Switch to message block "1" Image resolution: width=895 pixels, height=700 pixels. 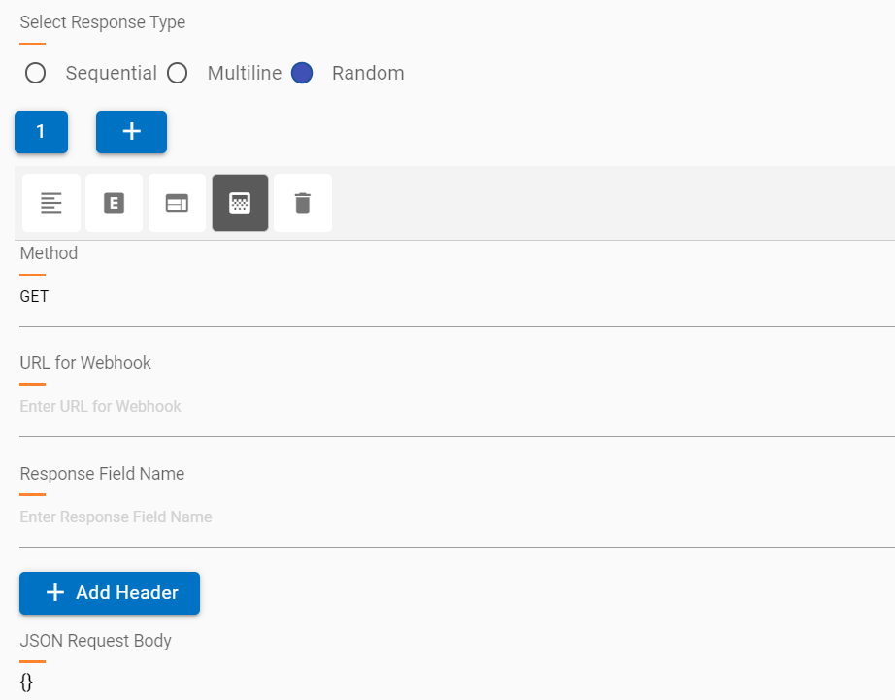41,132
